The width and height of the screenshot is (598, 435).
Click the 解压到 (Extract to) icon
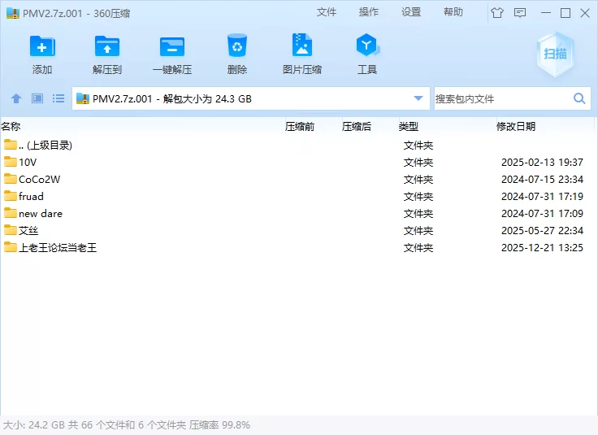click(107, 46)
